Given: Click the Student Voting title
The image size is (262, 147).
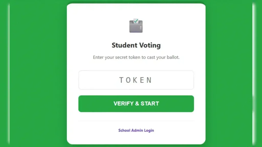Looking at the screenshot, I should tap(136, 45).
